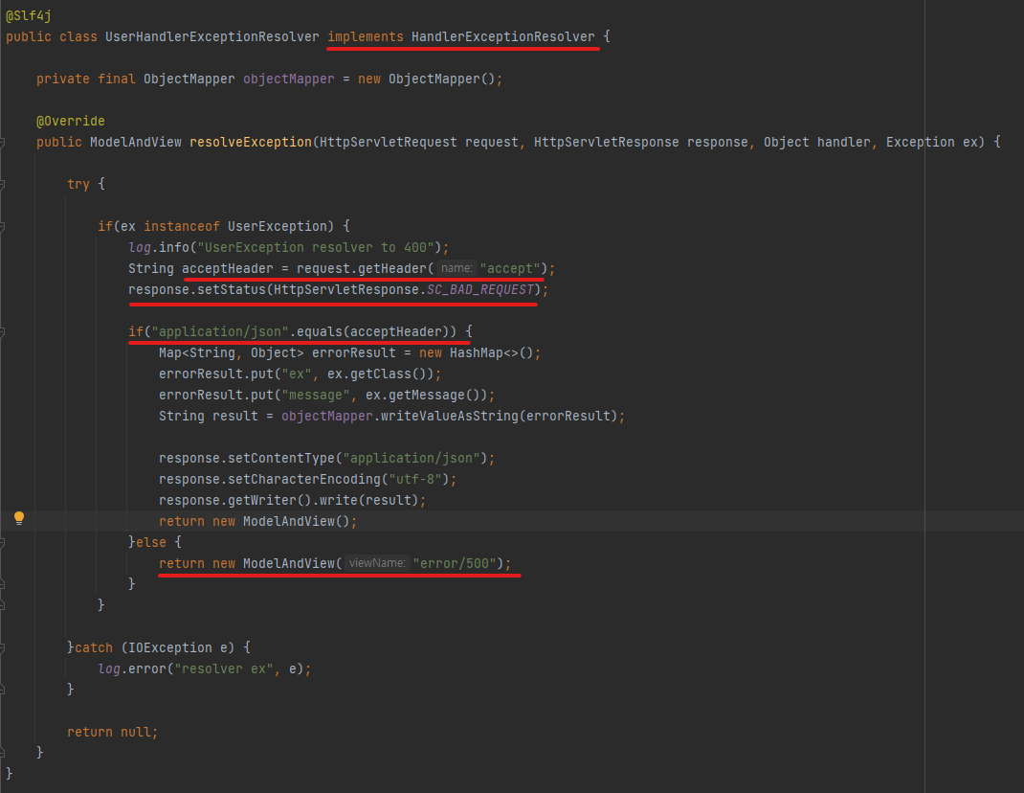Click the Exception ex parameter
The height and width of the screenshot is (793, 1024).
pyautogui.click(x=932, y=142)
